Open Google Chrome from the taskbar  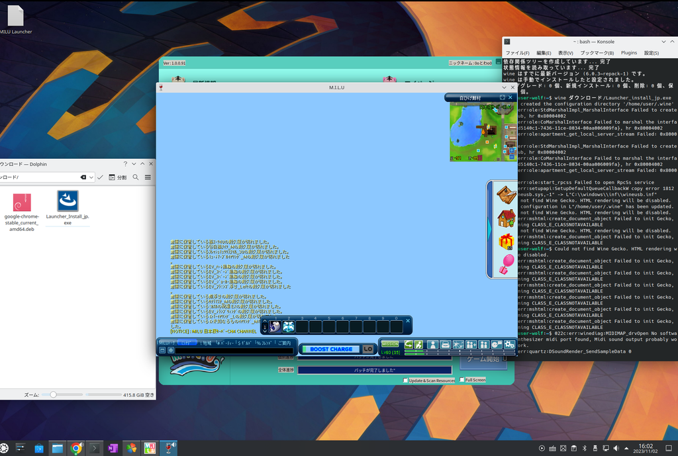[x=76, y=448]
